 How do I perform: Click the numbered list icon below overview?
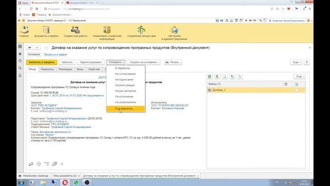(46, 164)
